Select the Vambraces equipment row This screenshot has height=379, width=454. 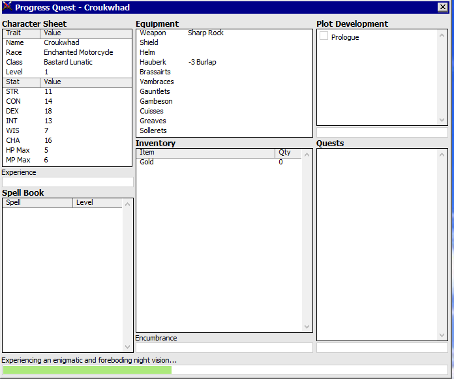click(x=224, y=82)
